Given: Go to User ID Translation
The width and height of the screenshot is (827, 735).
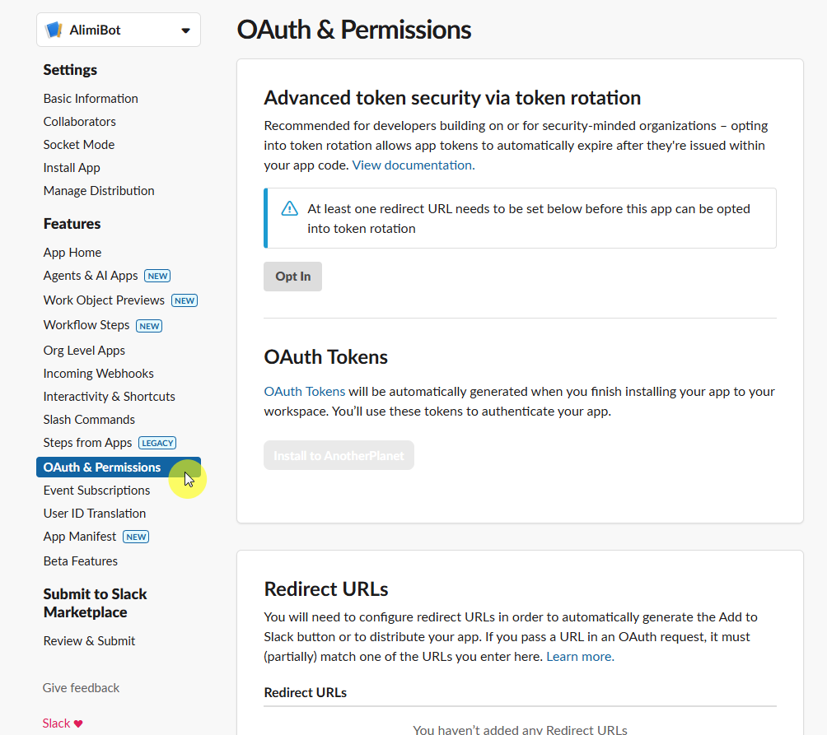Looking at the screenshot, I should 95,514.
